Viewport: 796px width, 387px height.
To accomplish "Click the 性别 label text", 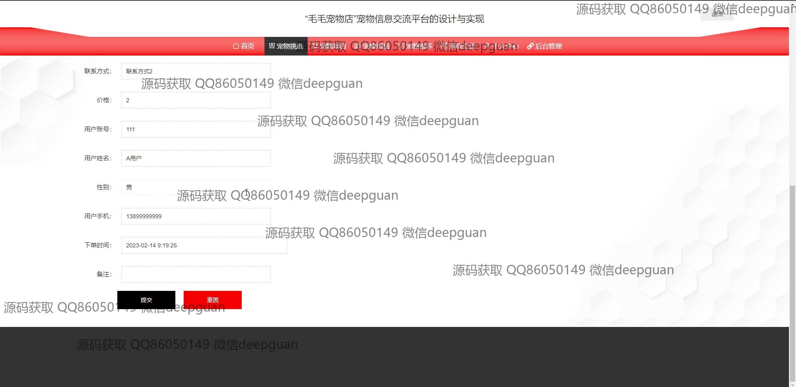I will (x=104, y=187).
